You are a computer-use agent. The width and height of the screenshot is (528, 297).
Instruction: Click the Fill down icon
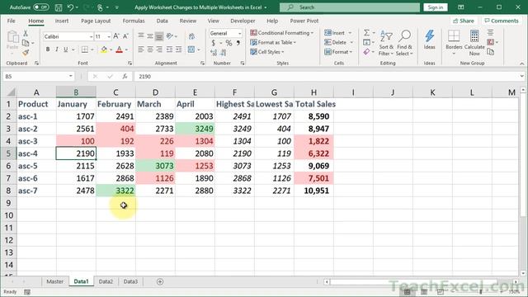click(366, 42)
